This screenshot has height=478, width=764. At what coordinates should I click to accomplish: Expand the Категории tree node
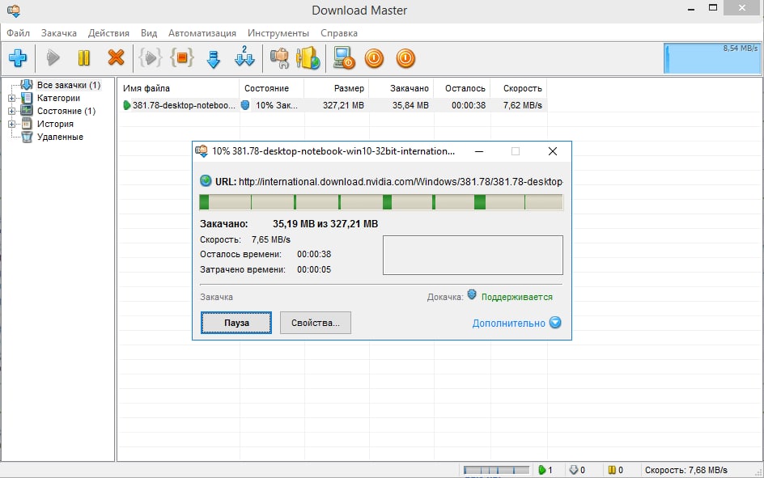click(11, 98)
